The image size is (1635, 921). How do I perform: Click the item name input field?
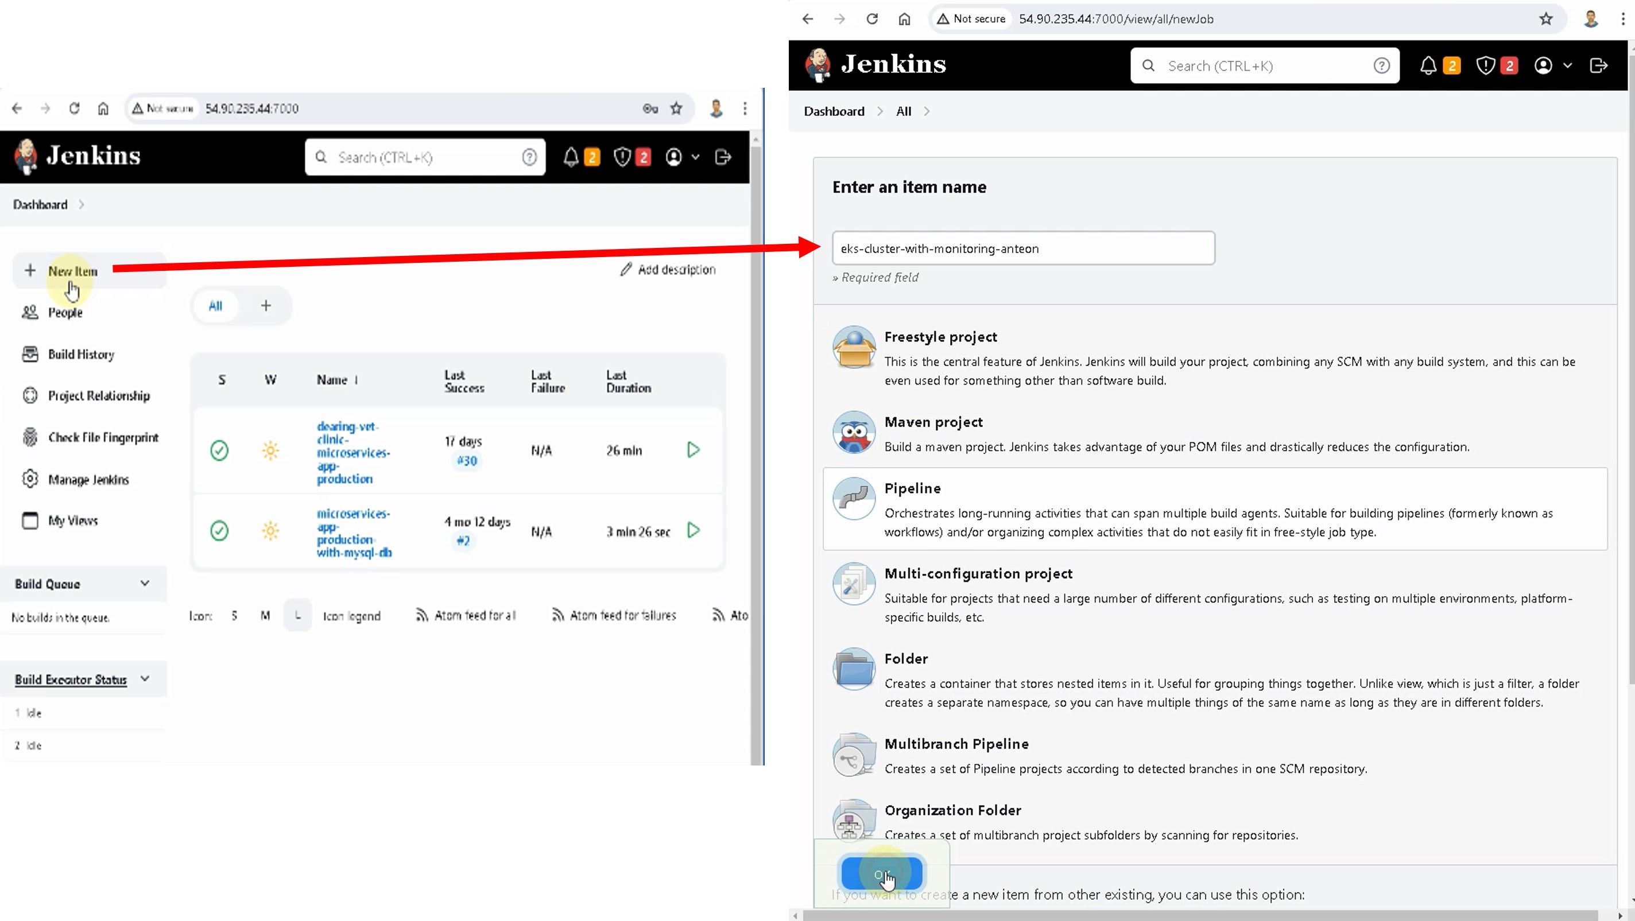pyautogui.click(x=1022, y=248)
